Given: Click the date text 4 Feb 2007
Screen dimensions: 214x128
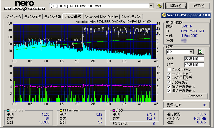Looking at the screenshot, I should [x=189, y=36].
